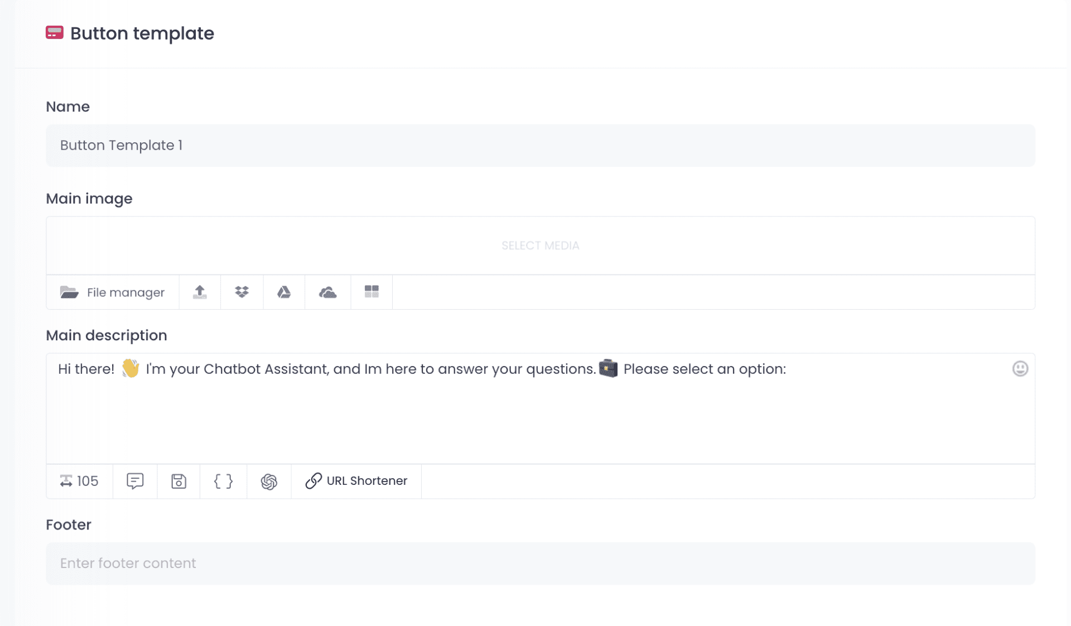Click the Main description label
This screenshot has width=1071, height=626.
(x=107, y=335)
